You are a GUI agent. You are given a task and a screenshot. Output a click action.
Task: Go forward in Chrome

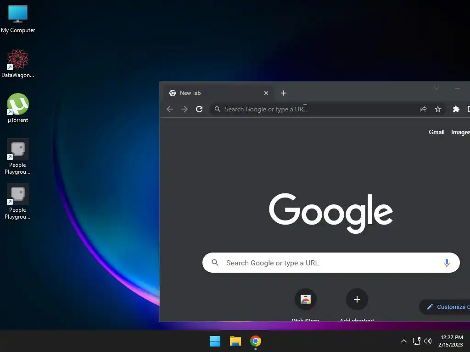(185, 109)
